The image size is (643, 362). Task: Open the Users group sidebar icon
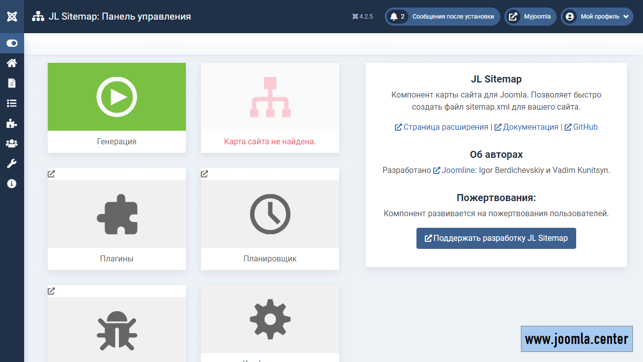[x=12, y=143]
